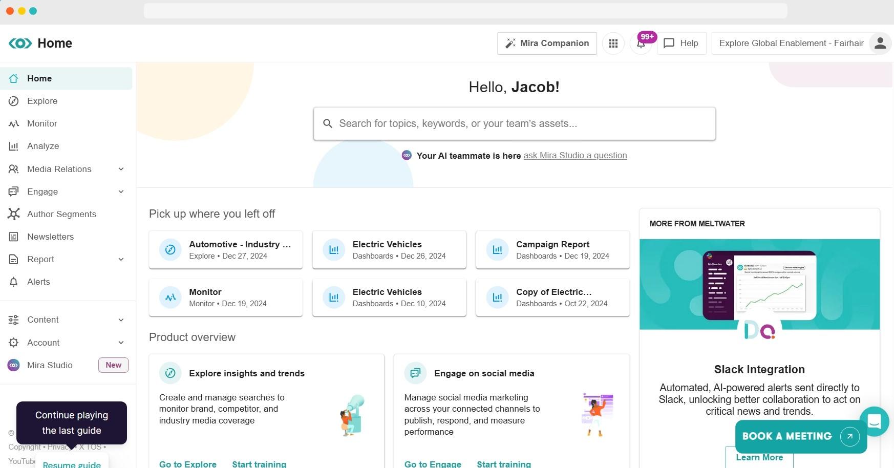Open Explore Global Enablement - Fairhair account switcher
894x468 pixels.
pyautogui.click(x=791, y=44)
